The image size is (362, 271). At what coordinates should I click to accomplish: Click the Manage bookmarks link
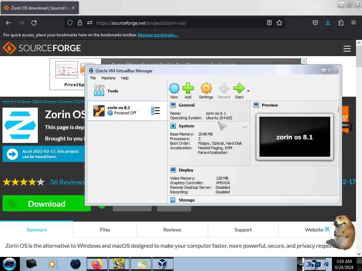(x=158, y=35)
